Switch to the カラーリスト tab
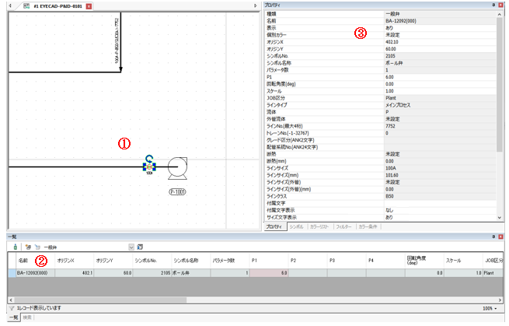509x326 pixels. click(x=319, y=227)
